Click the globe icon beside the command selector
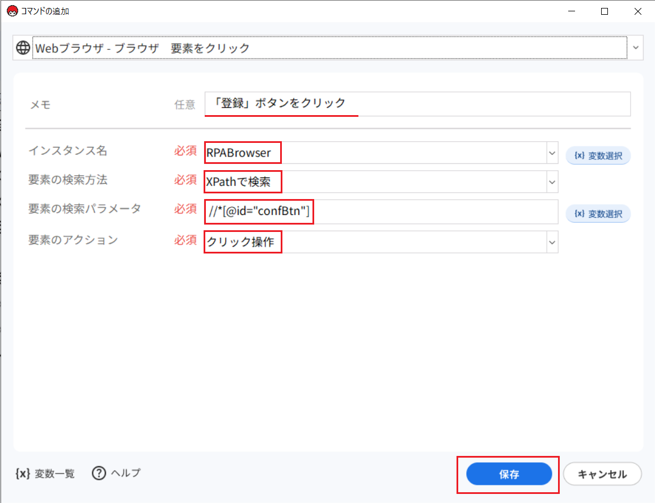 tap(23, 48)
